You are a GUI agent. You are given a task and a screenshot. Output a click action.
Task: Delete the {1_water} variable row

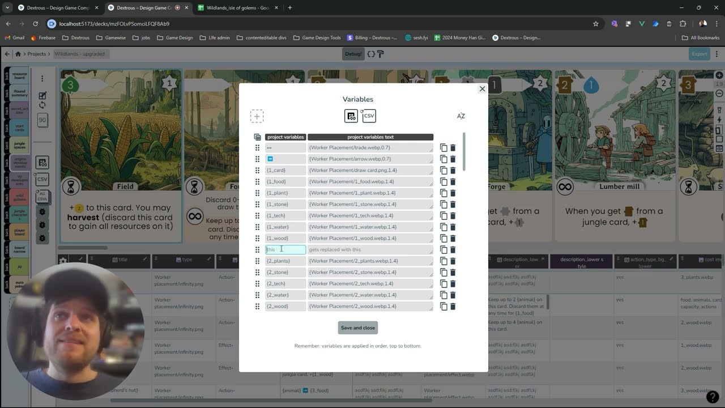(453, 227)
